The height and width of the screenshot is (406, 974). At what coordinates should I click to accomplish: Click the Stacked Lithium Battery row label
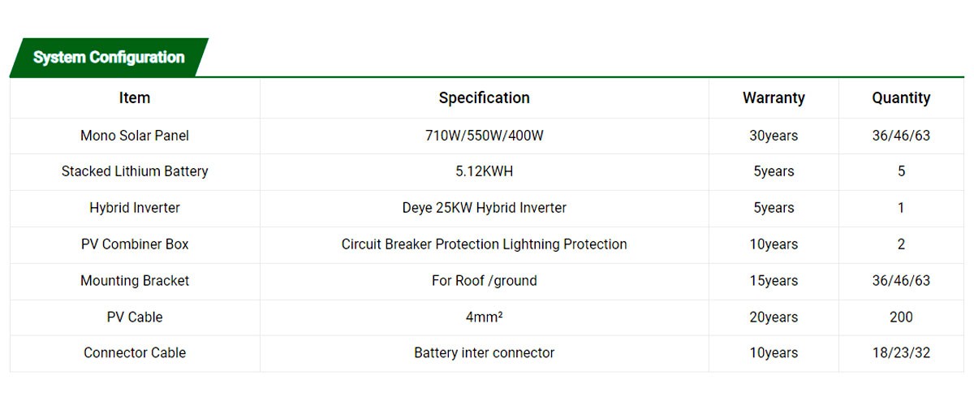tap(135, 171)
